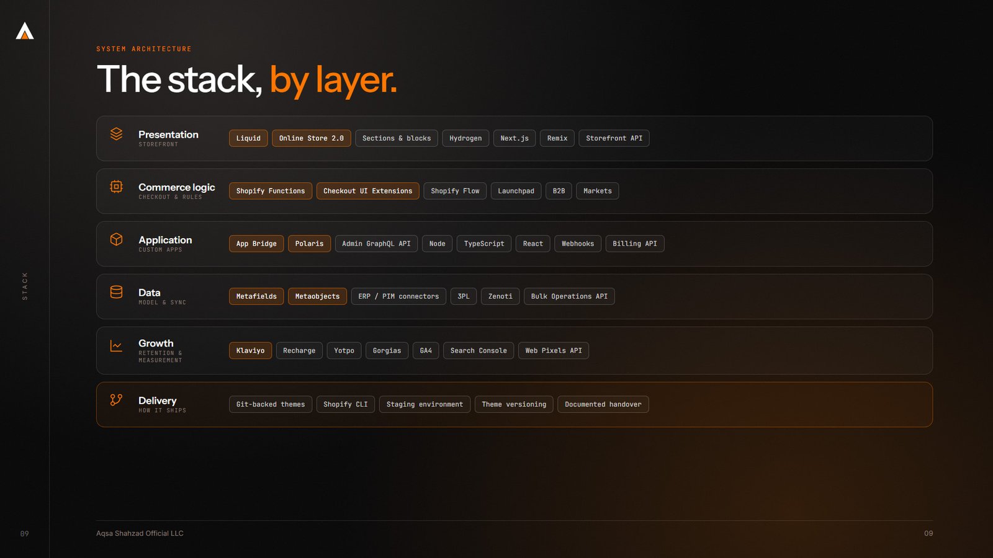Click the HOW IT SHIPS subtitle
The width and height of the screenshot is (993, 558).
pos(162,410)
